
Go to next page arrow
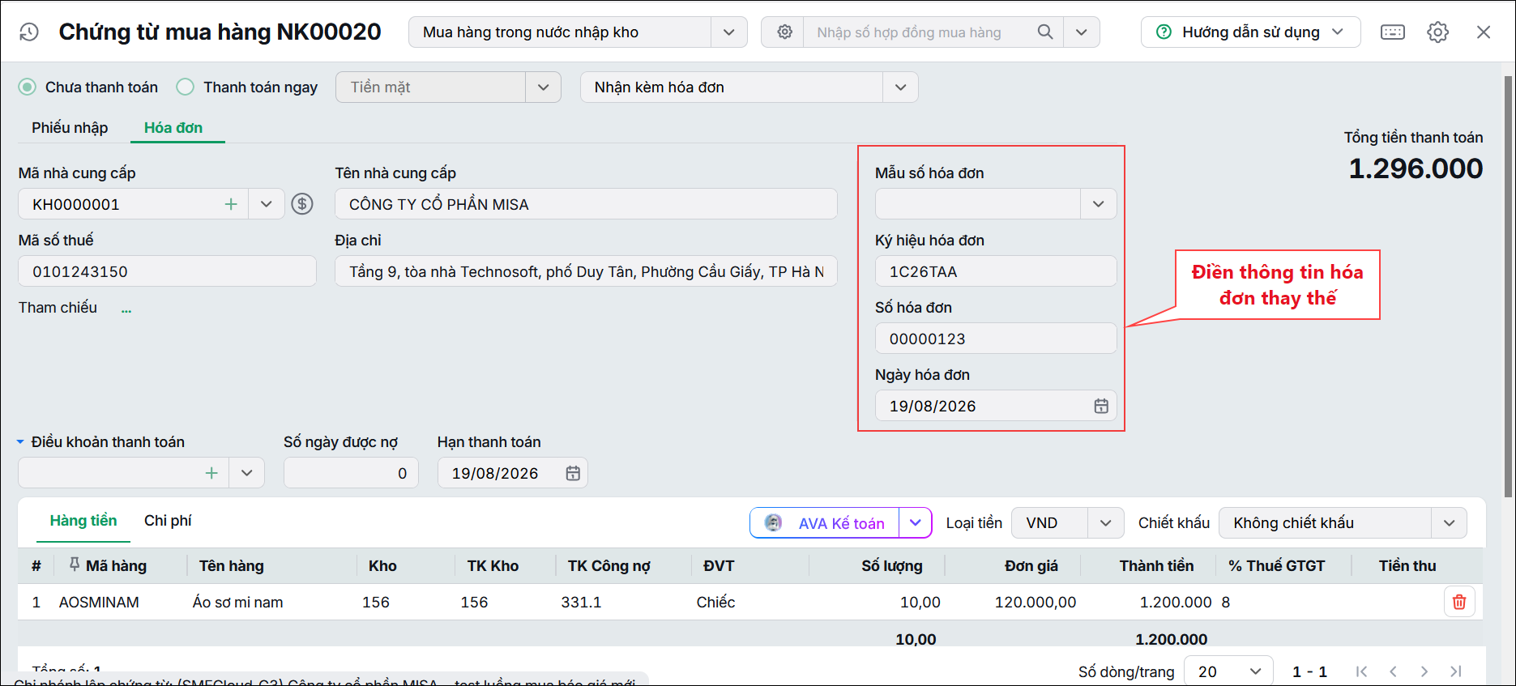pyautogui.click(x=1424, y=671)
